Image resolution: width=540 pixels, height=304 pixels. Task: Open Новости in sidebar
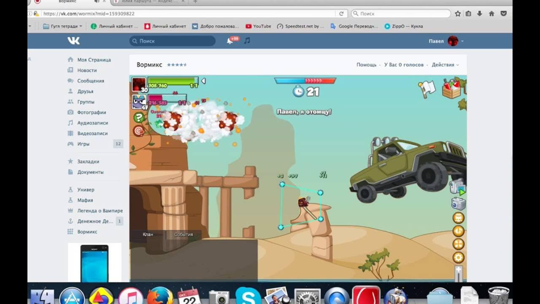tap(87, 71)
